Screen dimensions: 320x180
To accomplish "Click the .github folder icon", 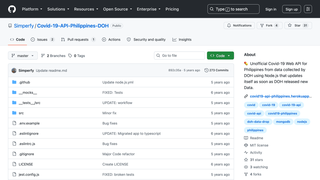I will click(x=14, y=82).
